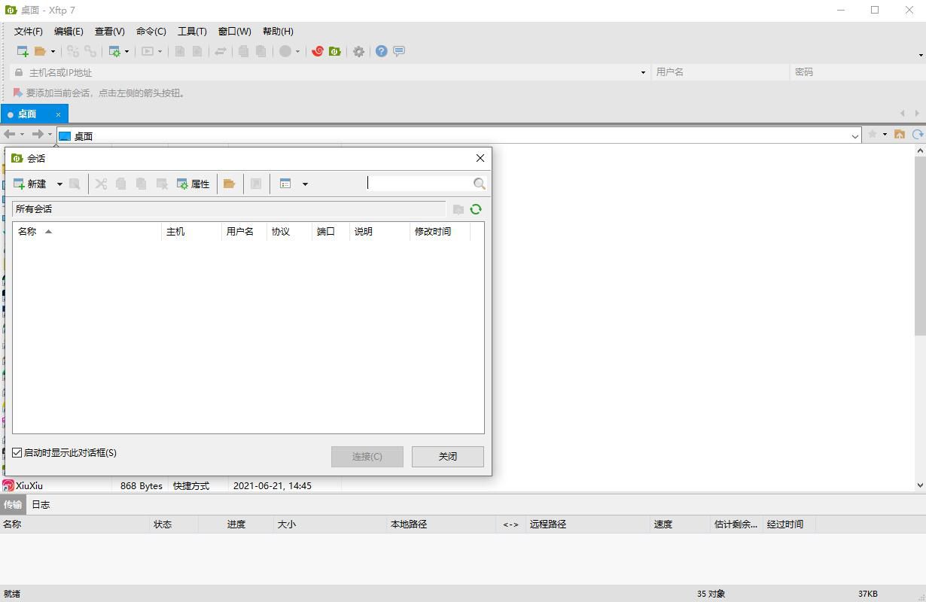Screen dimensions: 926x602
Task: Click the scissors cut icon in sessions dialog
Action: [x=101, y=184]
